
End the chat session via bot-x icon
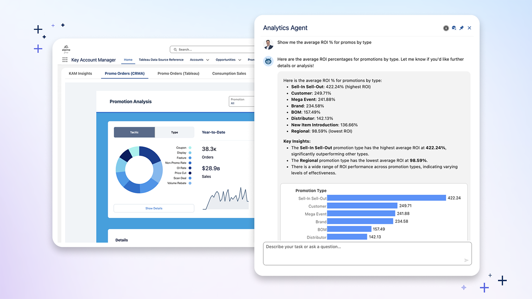click(x=454, y=28)
